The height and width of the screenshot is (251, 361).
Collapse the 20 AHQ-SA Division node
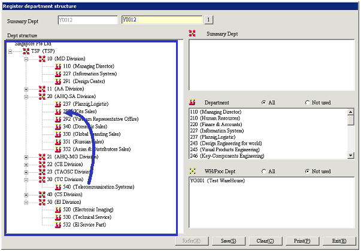click(26, 96)
